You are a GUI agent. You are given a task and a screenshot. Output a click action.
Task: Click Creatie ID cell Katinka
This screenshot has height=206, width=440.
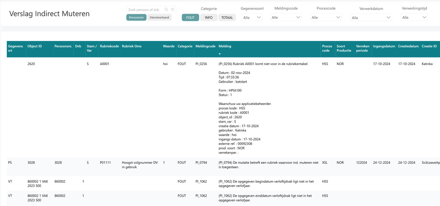(x=427, y=64)
